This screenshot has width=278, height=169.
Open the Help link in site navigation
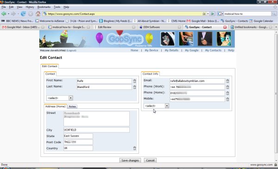[231, 50]
